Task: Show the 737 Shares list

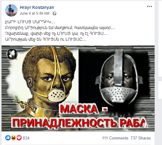Action: 141,138
